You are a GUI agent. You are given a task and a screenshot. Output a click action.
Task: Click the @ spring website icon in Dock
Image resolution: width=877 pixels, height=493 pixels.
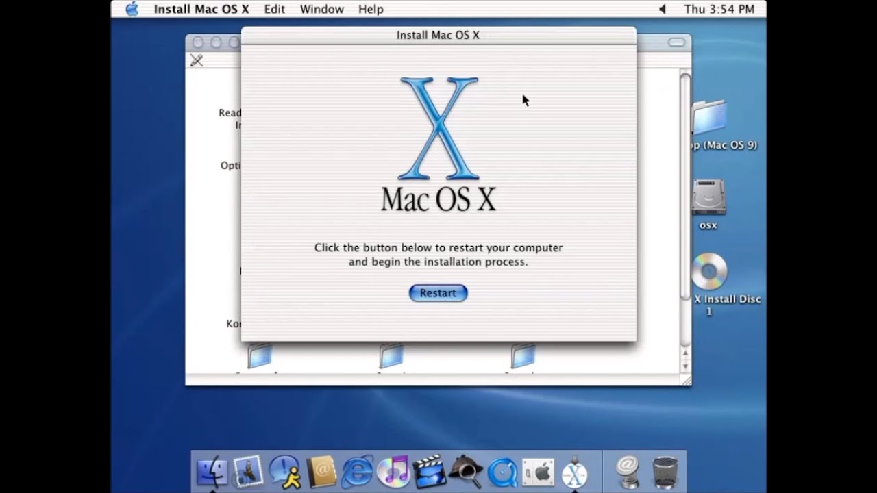point(627,471)
